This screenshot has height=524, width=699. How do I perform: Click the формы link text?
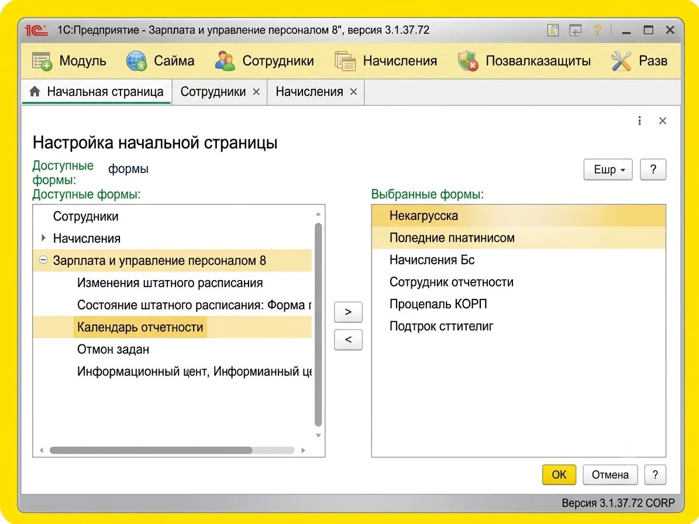click(x=128, y=169)
